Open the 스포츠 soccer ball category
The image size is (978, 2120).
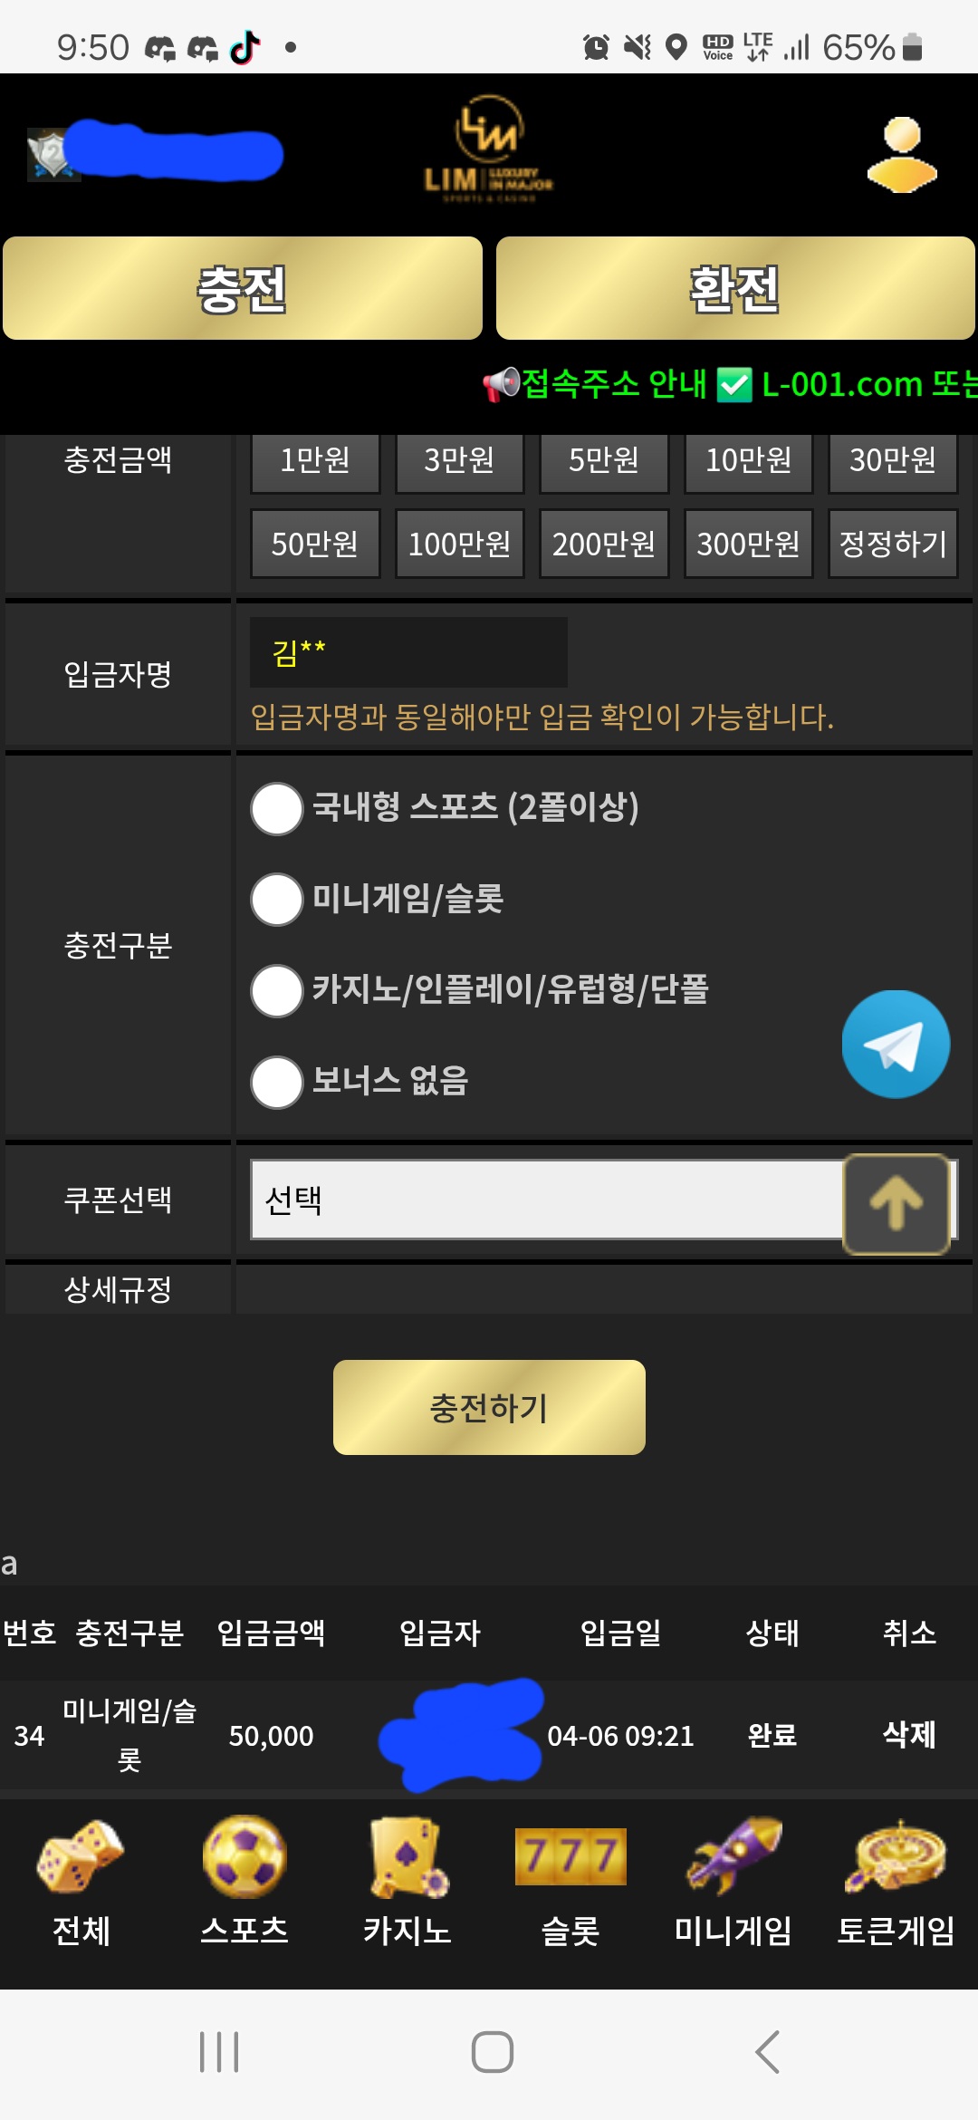[244, 1882]
